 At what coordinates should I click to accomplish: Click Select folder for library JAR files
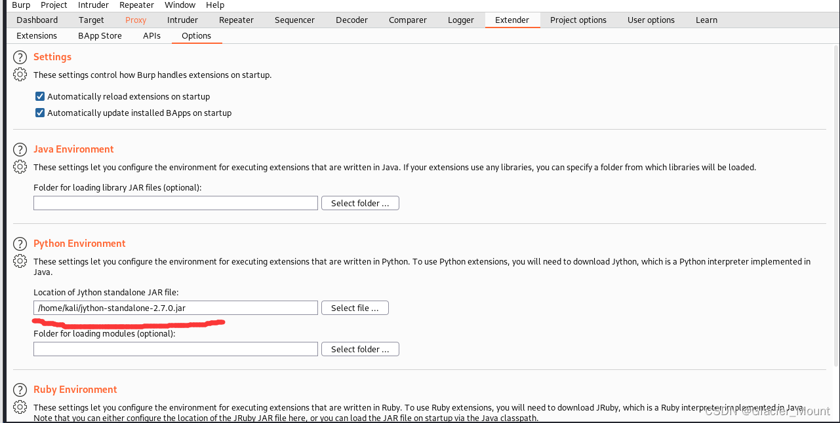[359, 202]
